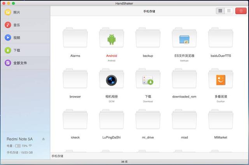Click the DCIM subtitle label
Screen dimensions: 249x165
pos(112,101)
